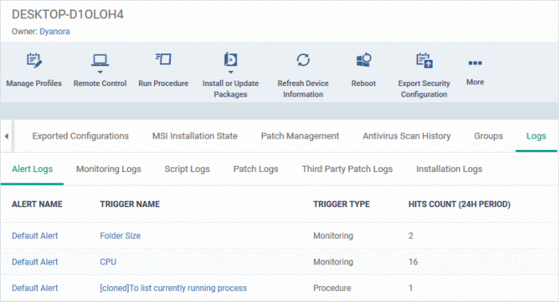The height and width of the screenshot is (302, 559).
Task: Click the Remote Control monitor icon
Action: [100, 60]
